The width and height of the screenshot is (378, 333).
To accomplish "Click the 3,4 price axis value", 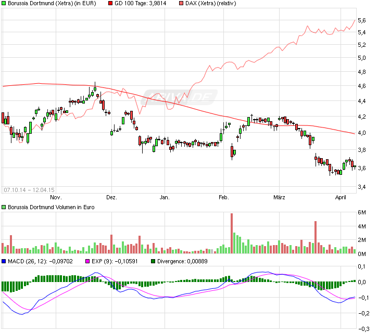I will (362, 187).
